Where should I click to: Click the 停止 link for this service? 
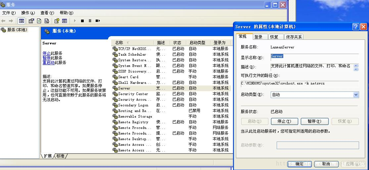47,53
